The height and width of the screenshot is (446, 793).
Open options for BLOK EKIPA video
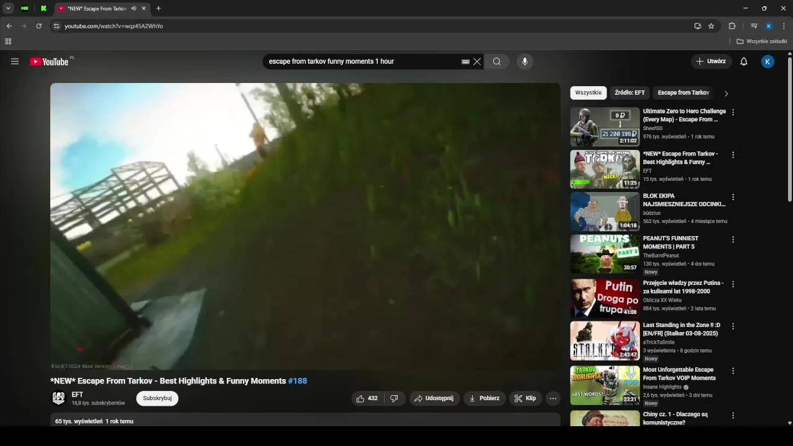(x=733, y=197)
